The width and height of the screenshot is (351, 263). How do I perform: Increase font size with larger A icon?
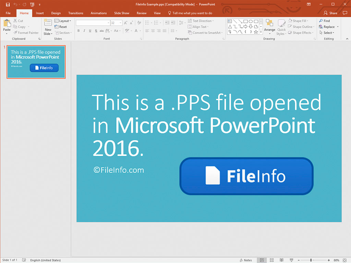125,23
